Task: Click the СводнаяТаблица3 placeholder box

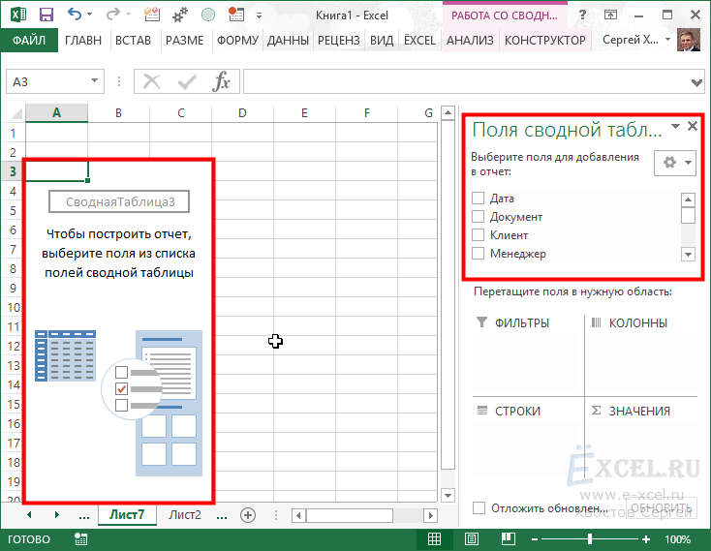Action: tap(119, 201)
